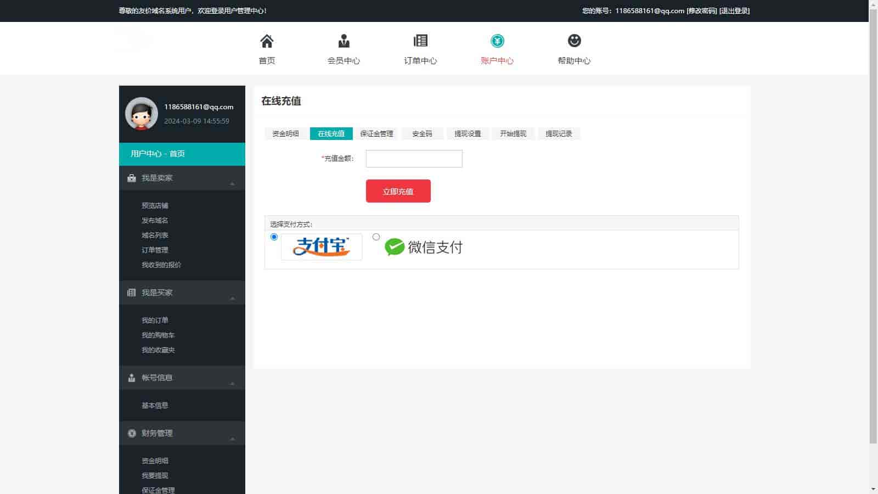The height and width of the screenshot is (494, 878).
Task: Click the user avatar picture
Action: tap(142, 114)
